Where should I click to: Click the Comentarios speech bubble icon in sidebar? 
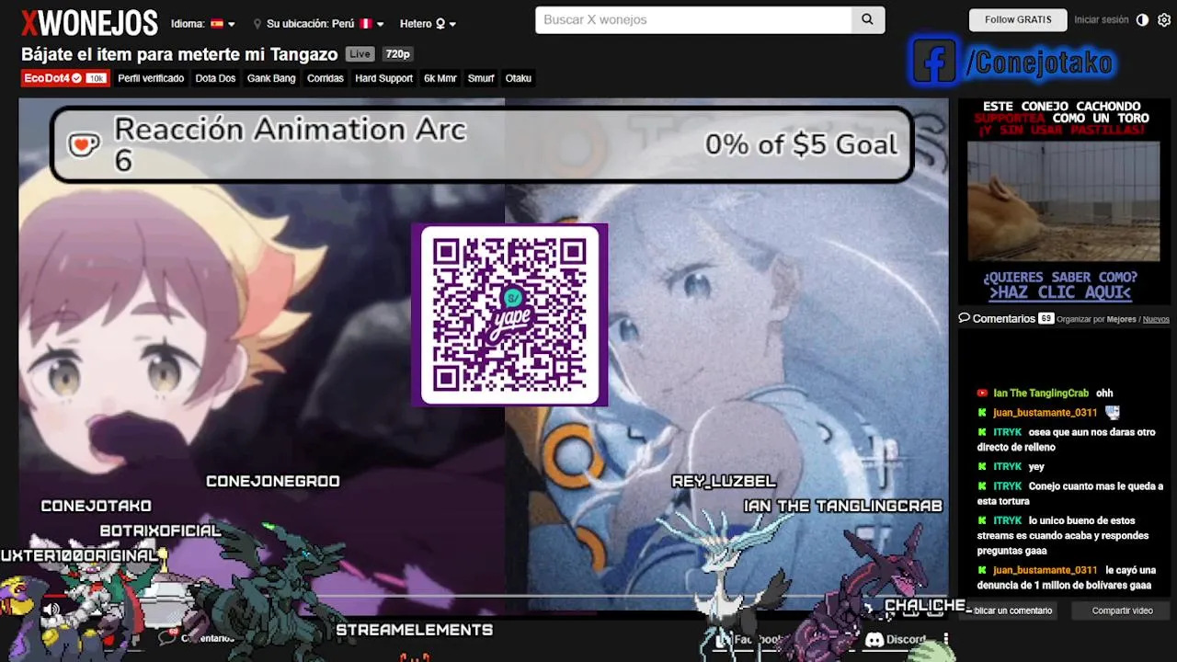click(x=965, y=318)
